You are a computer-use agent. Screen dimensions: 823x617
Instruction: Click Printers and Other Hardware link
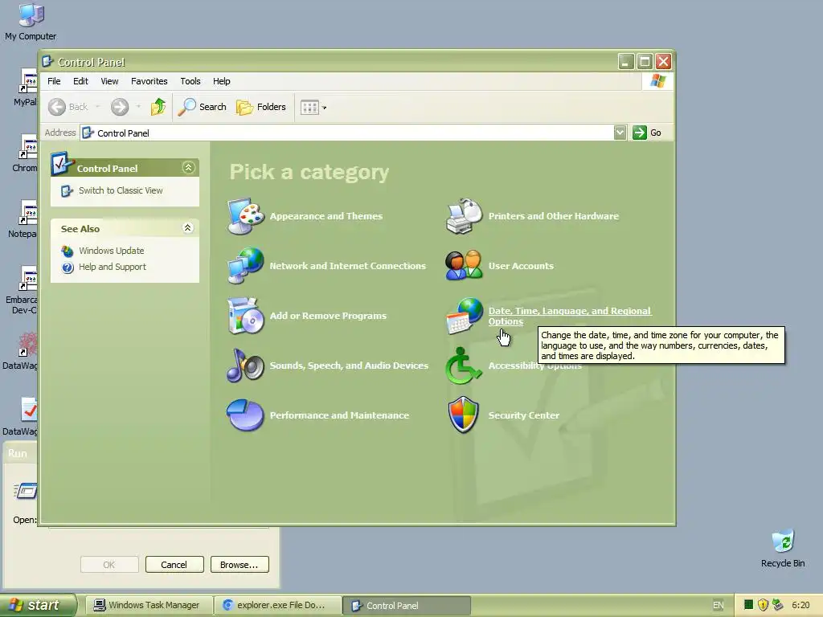[553, 216]
